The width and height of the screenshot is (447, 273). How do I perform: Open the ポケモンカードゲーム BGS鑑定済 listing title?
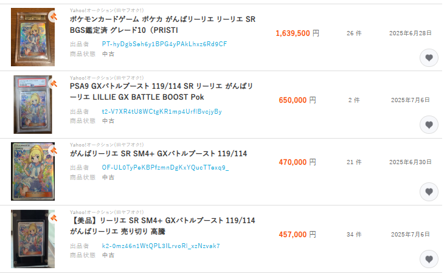click(162, 25)
